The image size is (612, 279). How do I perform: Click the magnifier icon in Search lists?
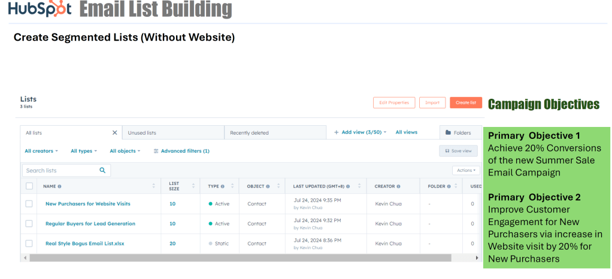pyautogui.click(x=102, y=171)
